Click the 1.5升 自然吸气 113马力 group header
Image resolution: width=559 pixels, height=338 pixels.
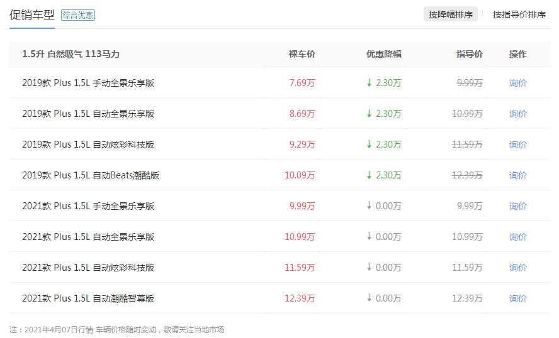click(x=71, y=54)
